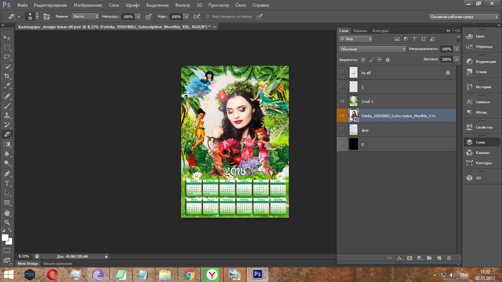Create a new adjustment layer
The height and width of the screenshot is (282, 502).
419,258
